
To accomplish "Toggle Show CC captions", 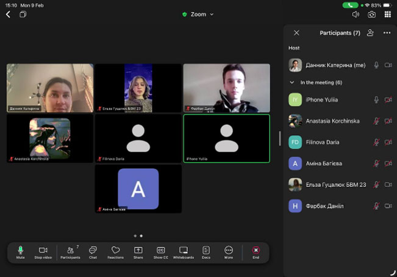I will 161,252.
